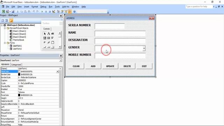The height and width of the screenshot is (126, 224).
Task: Click the Insert UserForm toolbar icon
Action: (7, 12)
